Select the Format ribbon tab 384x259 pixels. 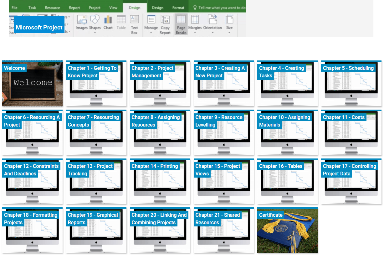coord(178,8)
